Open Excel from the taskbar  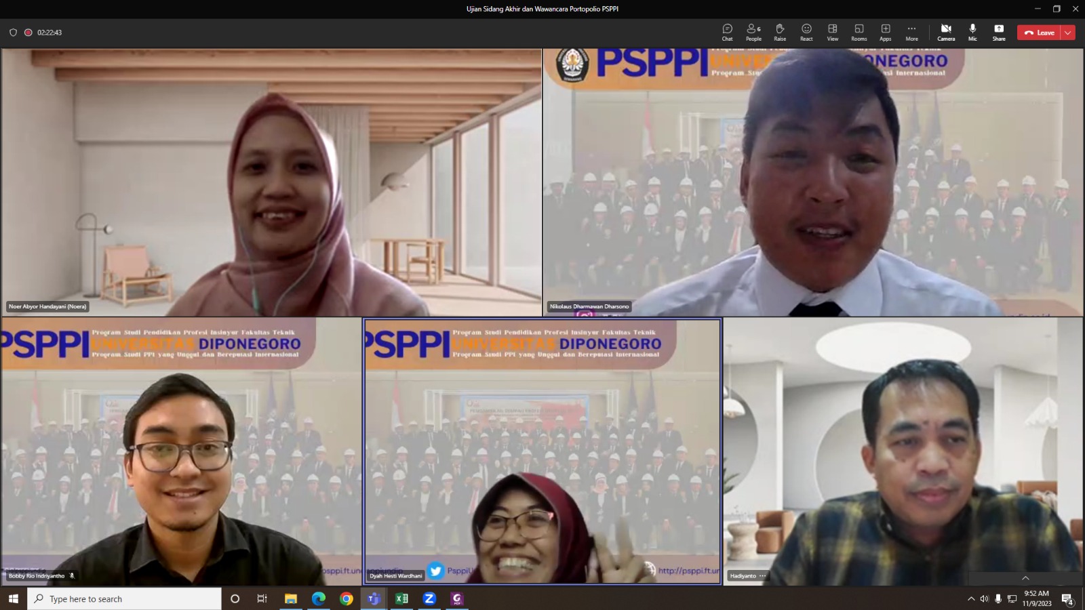click(x=401, y=598)
